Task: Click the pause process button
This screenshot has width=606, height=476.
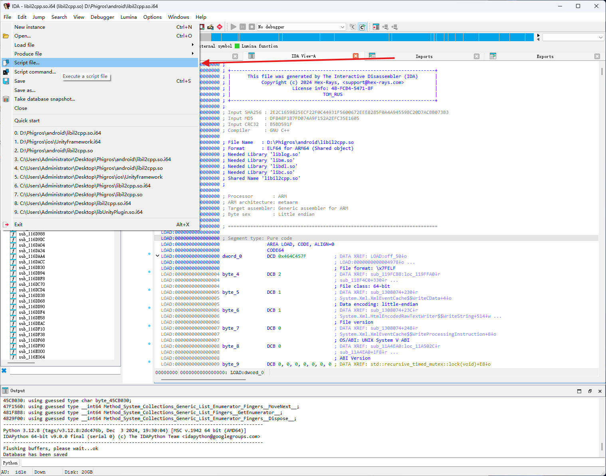Action: [x=243, y=27]
